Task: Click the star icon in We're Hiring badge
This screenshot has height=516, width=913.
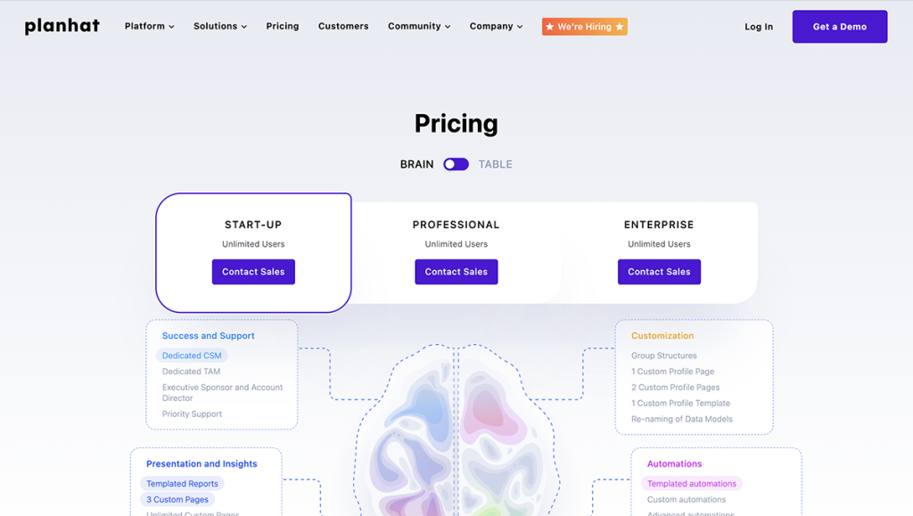Action: pos(550,26)
